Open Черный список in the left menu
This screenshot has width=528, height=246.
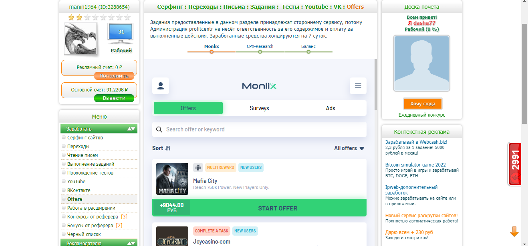coord(84,234)
